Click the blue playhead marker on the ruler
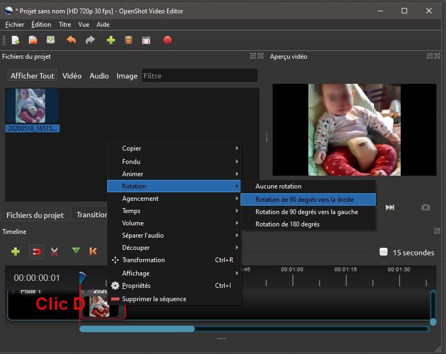The width and height of the screenshot is (446, 354). click(x=82, y=278)
